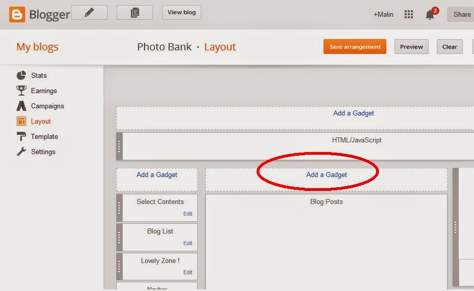Open the Google apps grid icon

coord(409,14)
